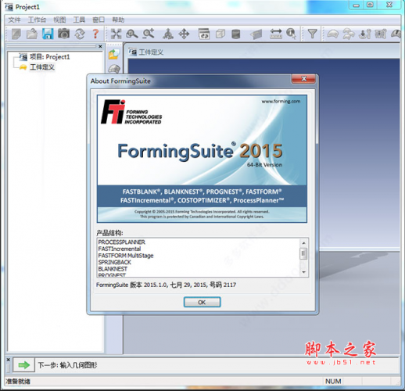The width and height of the screenshot is (405, 391).
Task: Click the 下一步: 输入几何图形 text
Action: click(67, 365)
